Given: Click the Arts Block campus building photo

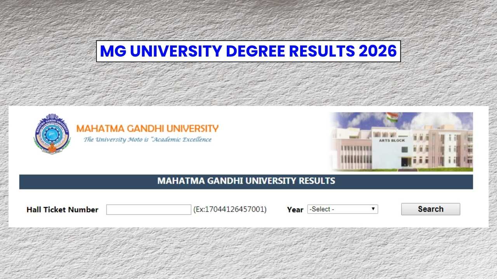Looking at the screenshot, I should coord(401,142).
